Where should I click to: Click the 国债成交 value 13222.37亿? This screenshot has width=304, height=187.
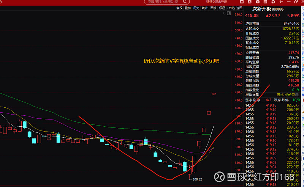click(290, 38)
